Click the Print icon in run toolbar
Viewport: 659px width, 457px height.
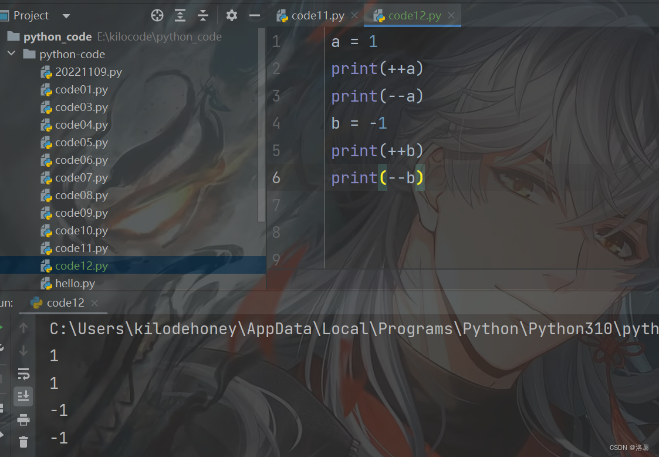[x=23, y=419]
